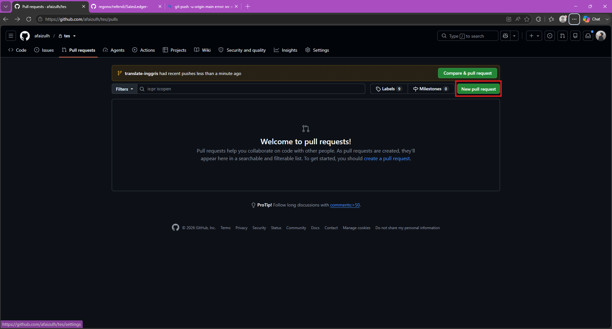Expand the Filters dropdown

[x=124, y=89]
